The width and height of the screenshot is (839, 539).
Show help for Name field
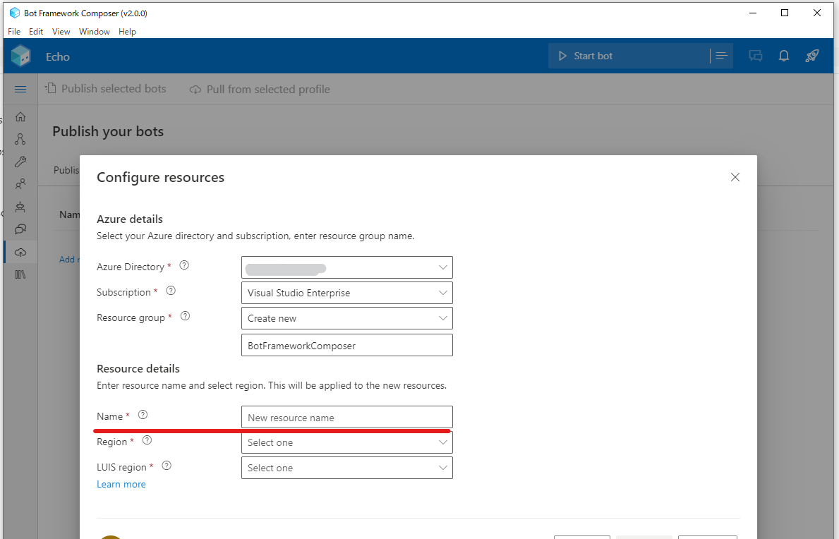point(143,414)
